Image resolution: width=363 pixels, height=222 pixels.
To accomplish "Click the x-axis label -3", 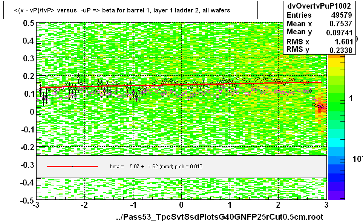I will pos(36,205).
